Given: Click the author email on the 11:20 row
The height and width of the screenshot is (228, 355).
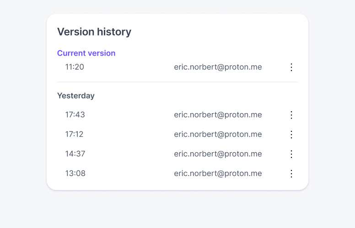Looking at the screenshot, I should [218, 67].
